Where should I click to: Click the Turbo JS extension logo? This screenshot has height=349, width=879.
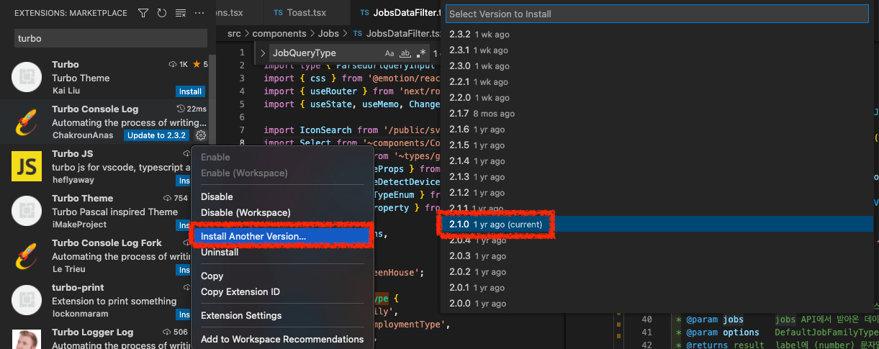tap(27, 166)
